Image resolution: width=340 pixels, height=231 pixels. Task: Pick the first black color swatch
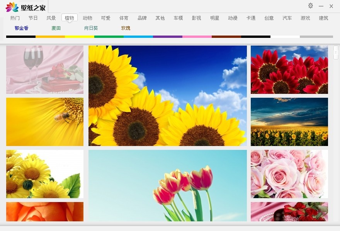pyautogui.click(x=21, y=37)
